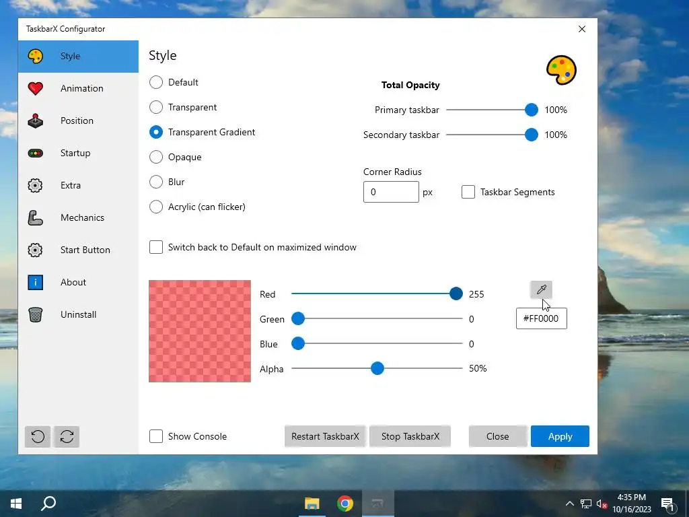The image size is (689, 517).
Task: Click the Red value 255
Action: pos(476,295)
